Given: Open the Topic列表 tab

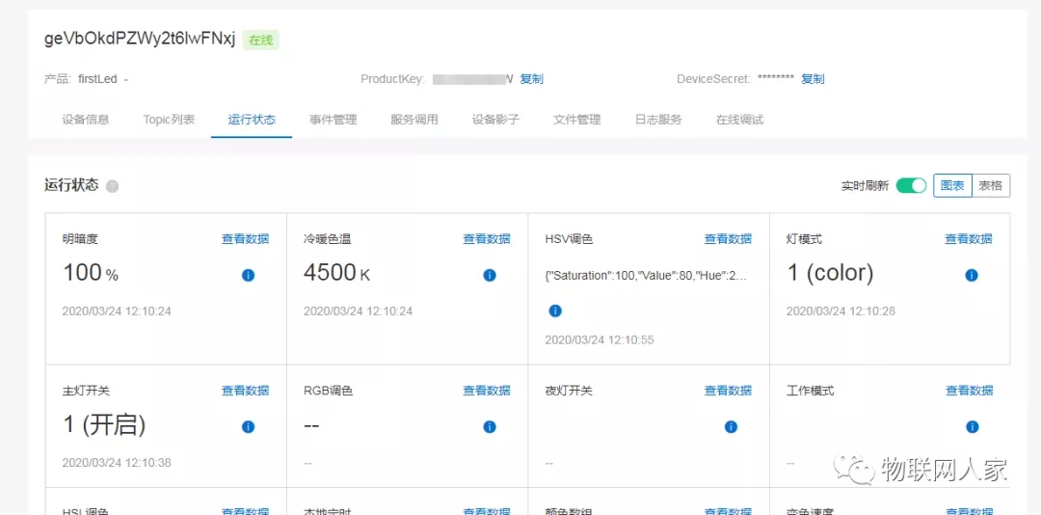Looking at the screenshot, I should 169,120.
